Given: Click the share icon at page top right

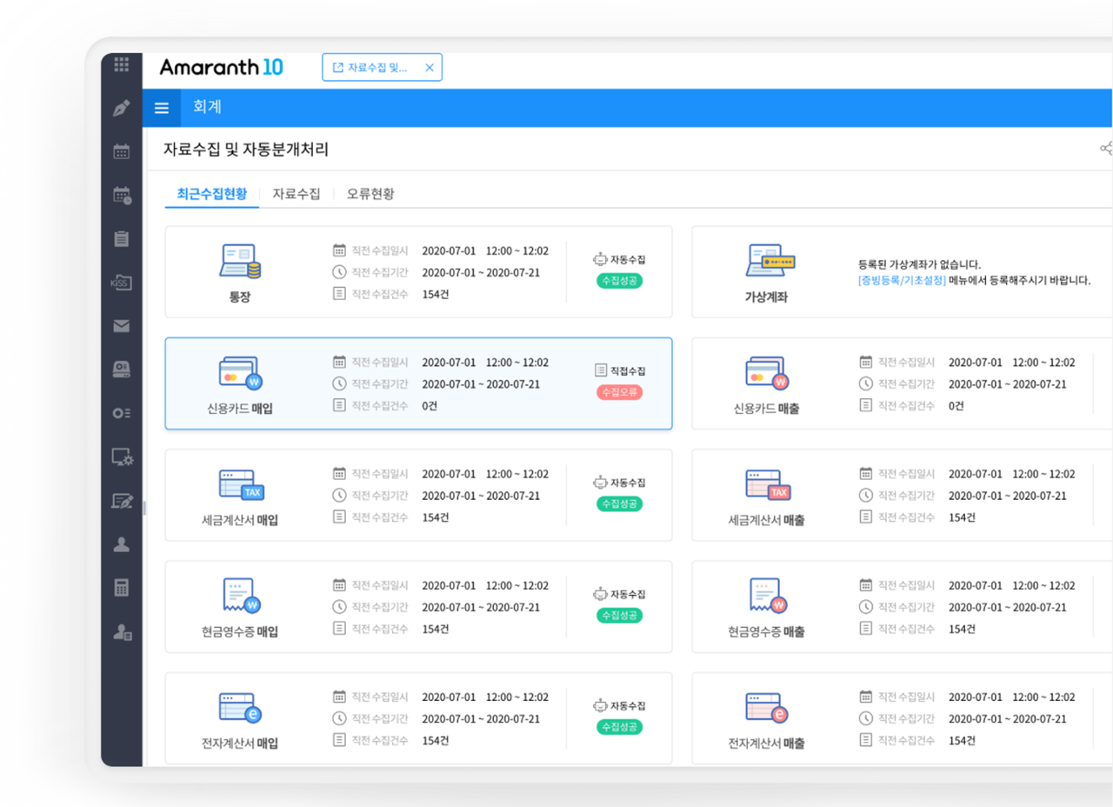Looking at the screenshot, I should [x=1106, y=149].
